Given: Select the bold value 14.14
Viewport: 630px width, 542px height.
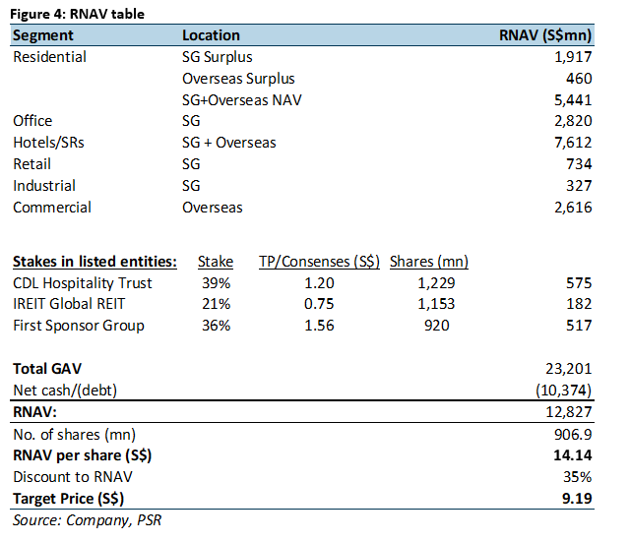Looking at the screenshot, I should [573, 455].
